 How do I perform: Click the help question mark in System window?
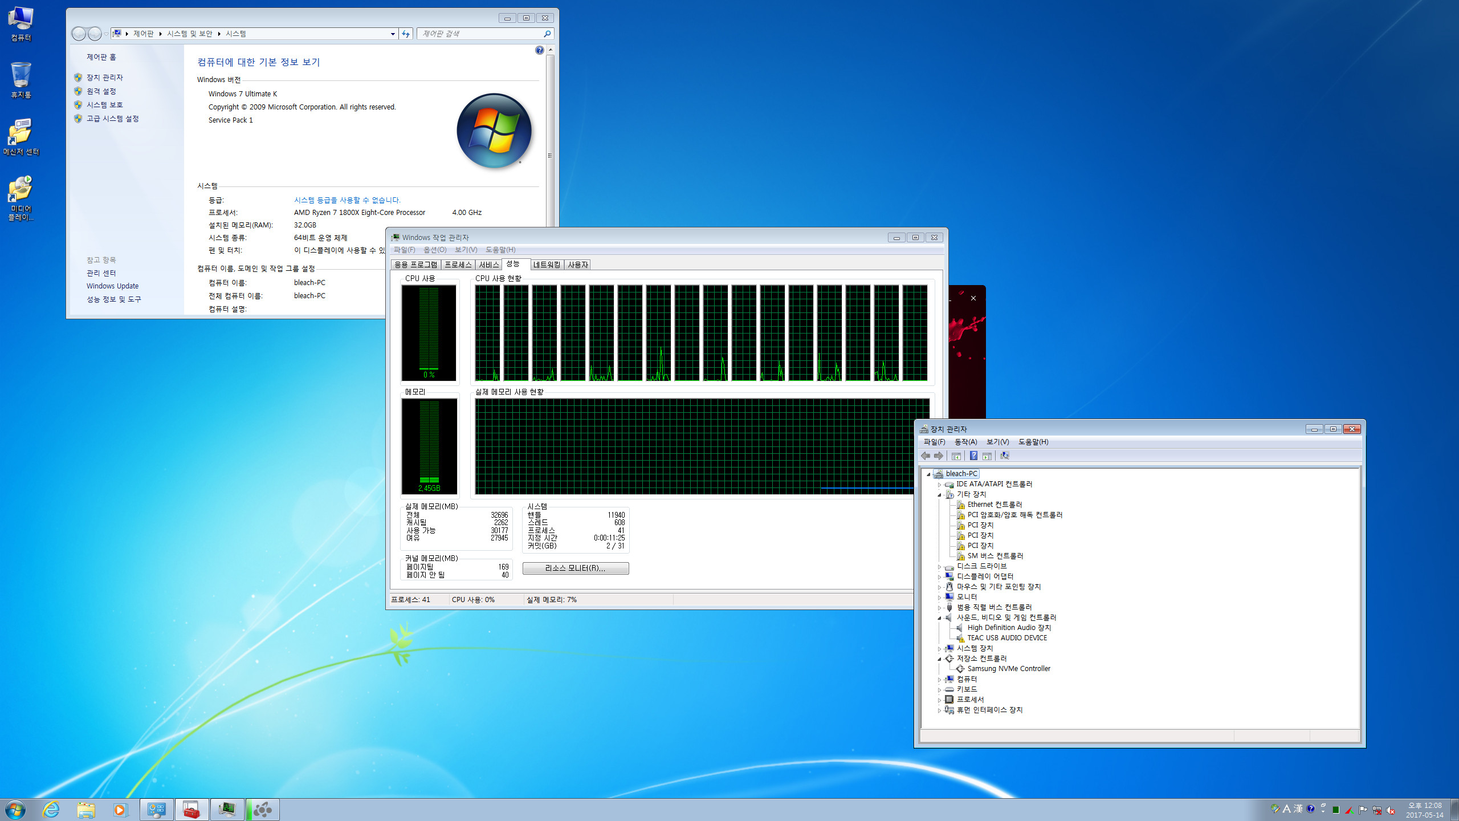[x=540, y=50]
